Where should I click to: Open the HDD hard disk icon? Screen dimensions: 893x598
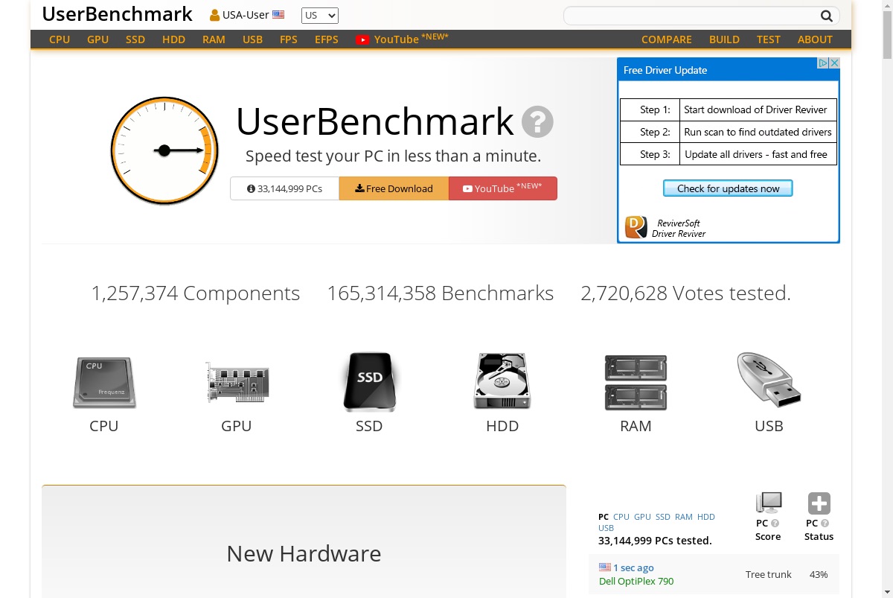point(502,381)
